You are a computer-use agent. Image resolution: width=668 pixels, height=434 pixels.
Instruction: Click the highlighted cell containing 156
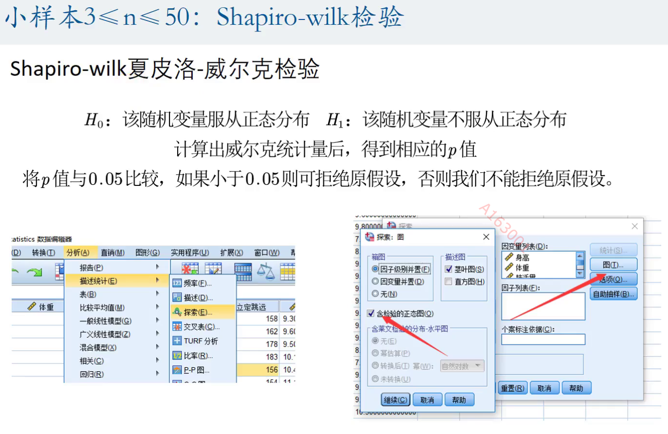(x=258, y=370)
